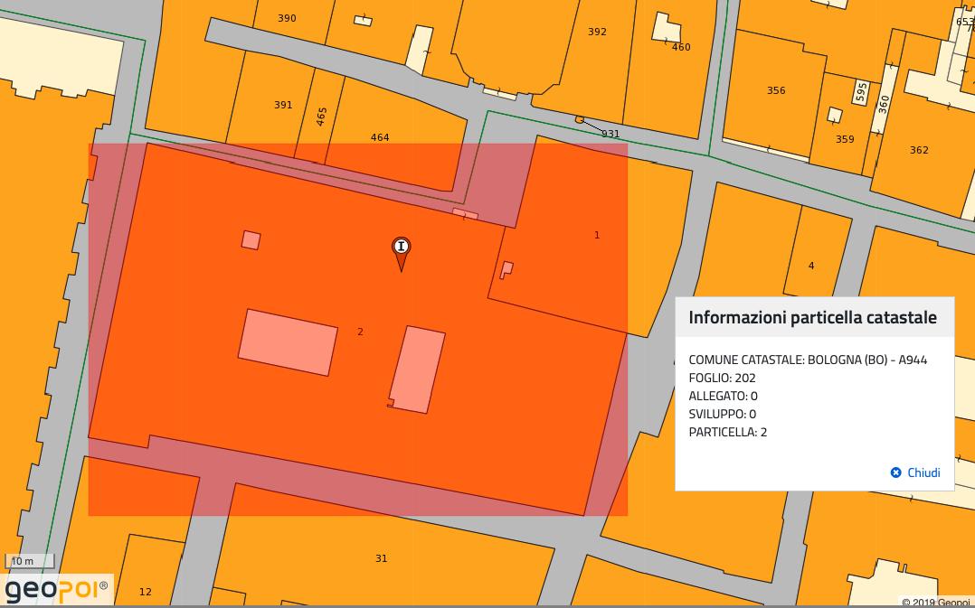
Task: Click the circular X icon beside Chiudi
Action: coord(895,472)
